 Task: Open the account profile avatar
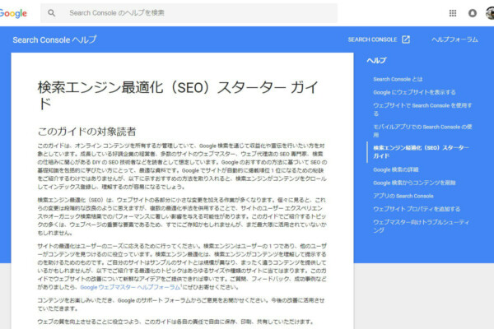tap(490, 13)
